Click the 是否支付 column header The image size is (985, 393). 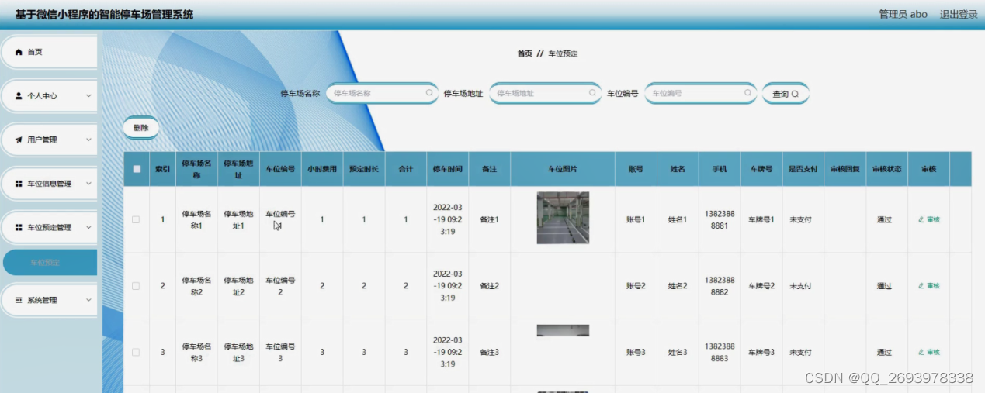point(803,169)
